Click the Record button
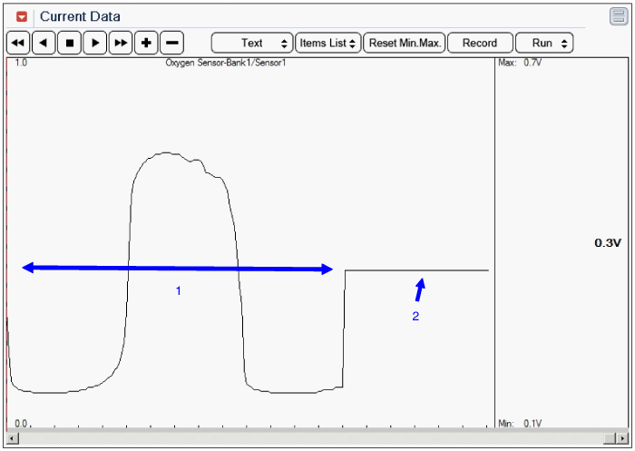 click(x=480, y=43)
